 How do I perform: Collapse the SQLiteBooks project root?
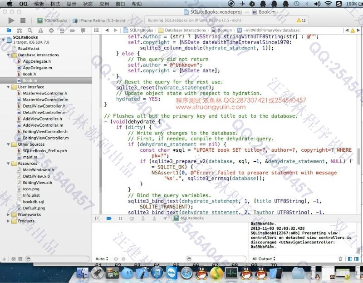pos(3,40)
